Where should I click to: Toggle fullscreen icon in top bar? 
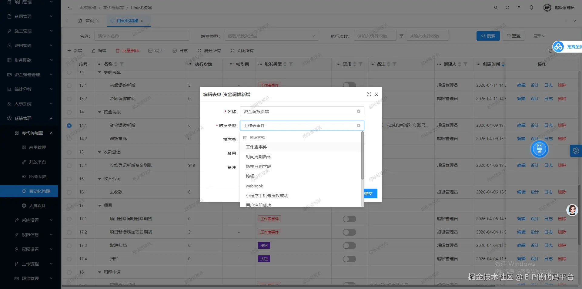[x=507, y=8]
